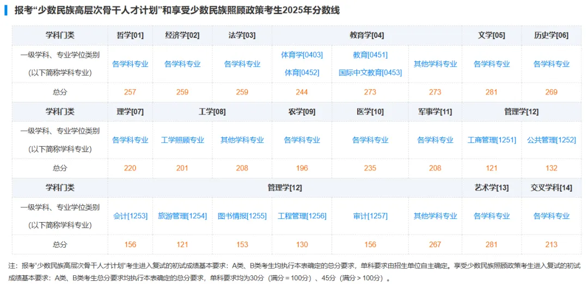Click the 医学[10] header cell
Image resolution: width=588 pixels, height=284 pixels.
tap(370, 111)
